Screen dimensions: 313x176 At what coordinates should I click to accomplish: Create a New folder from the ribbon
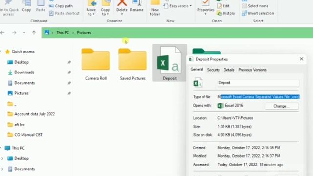tap(155, 8)
